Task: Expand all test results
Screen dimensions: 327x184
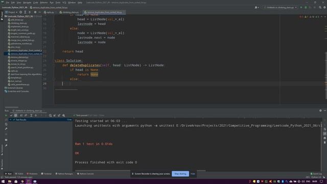Action: 31,116
